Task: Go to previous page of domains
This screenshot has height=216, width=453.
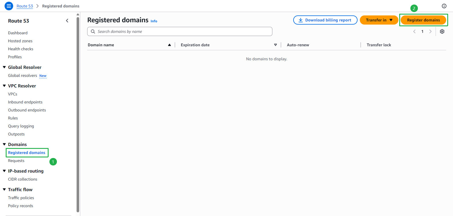Action: coord(414,31)
